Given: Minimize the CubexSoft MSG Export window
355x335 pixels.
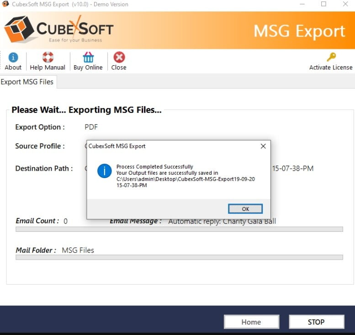Looking at the screenshot, I should pyautogui.click(x=302, y=4).
